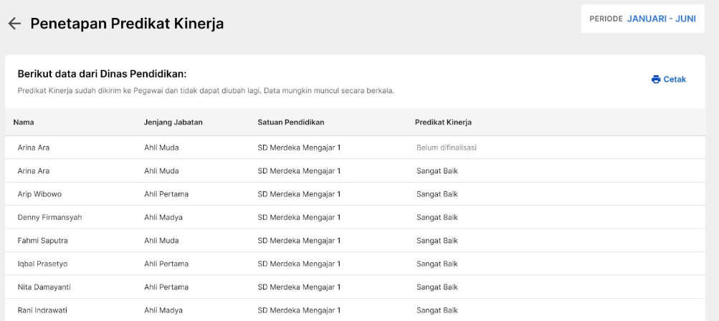Open the Cetak print link
Viewport: 719px width, 321px height.
tap(669, 80)
